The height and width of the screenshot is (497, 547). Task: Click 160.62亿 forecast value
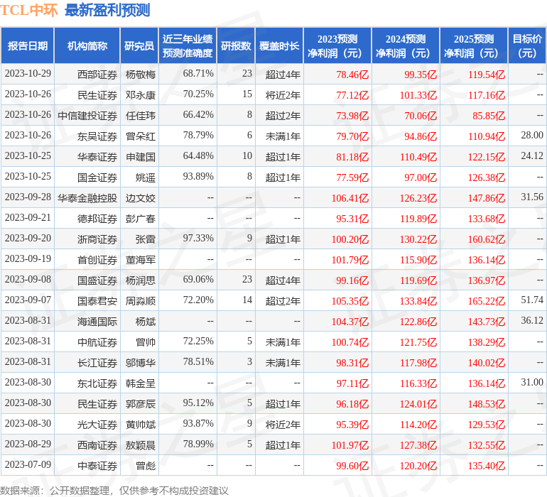coord(487,239)
